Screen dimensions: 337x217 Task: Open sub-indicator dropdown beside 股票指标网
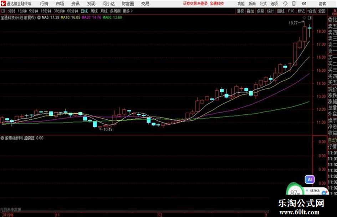[2, 138]
